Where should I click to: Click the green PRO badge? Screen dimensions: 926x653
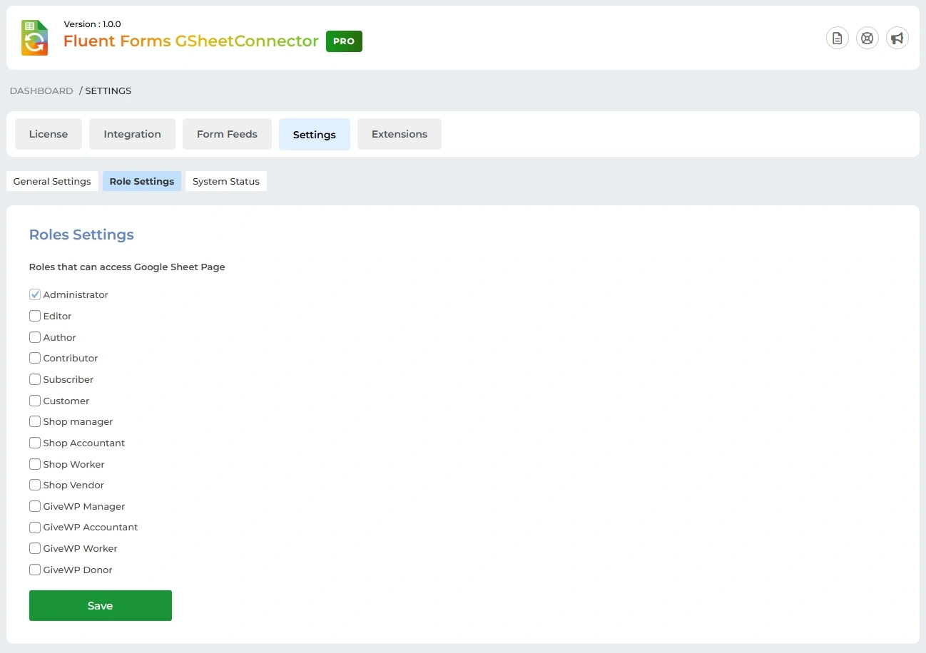(x=344, y=41)
